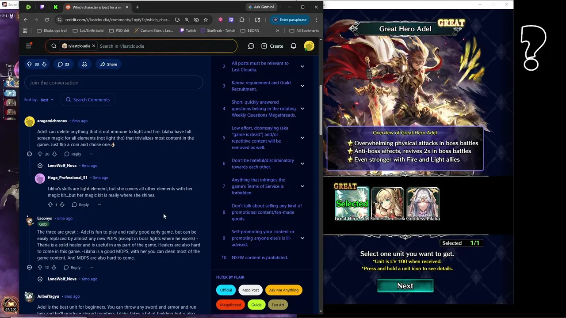Give award to the post
Image resolution: width=566 pixels, height=318 pixels.
(x=84, y=64)
